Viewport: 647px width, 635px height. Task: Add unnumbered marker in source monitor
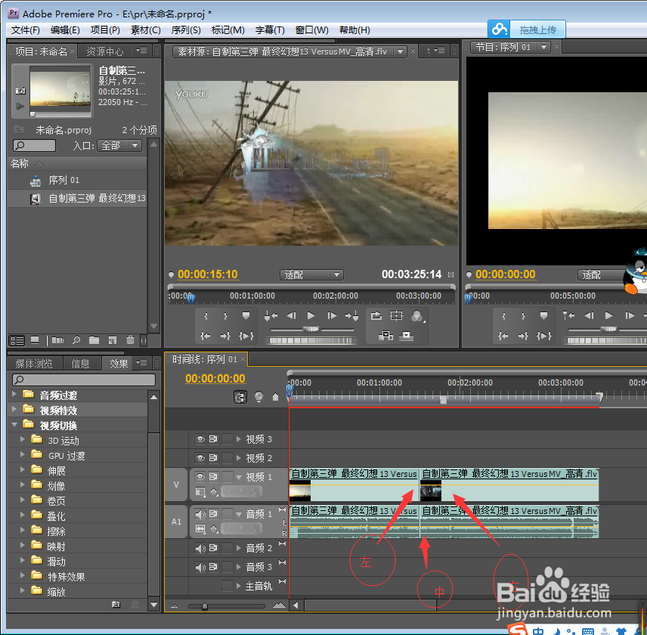tap(246, 316)
